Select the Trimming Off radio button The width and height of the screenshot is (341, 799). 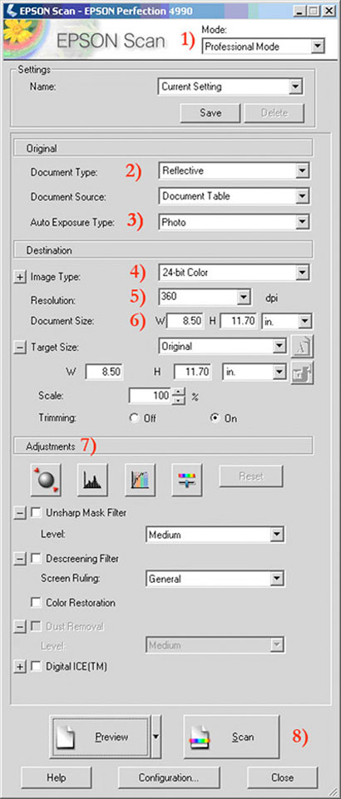pos(135,418)
